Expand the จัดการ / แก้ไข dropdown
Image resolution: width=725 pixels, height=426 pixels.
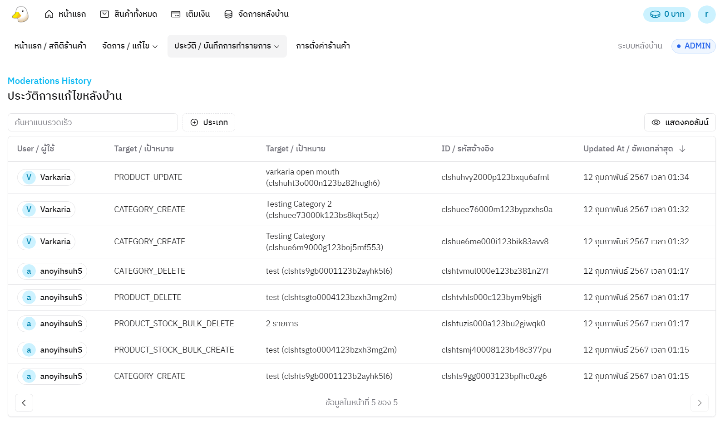(x=130, y=46)
